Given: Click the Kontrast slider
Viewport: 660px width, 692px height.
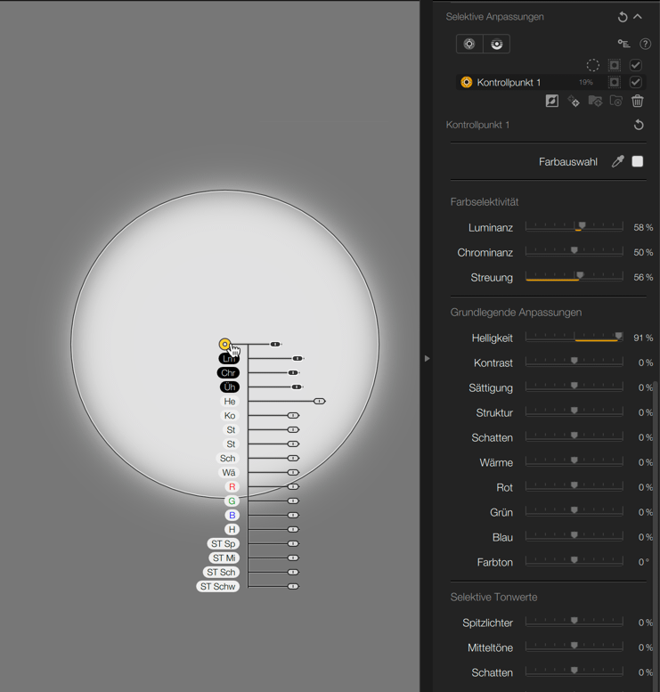Looking at the screenshot, I should (574, 362).
